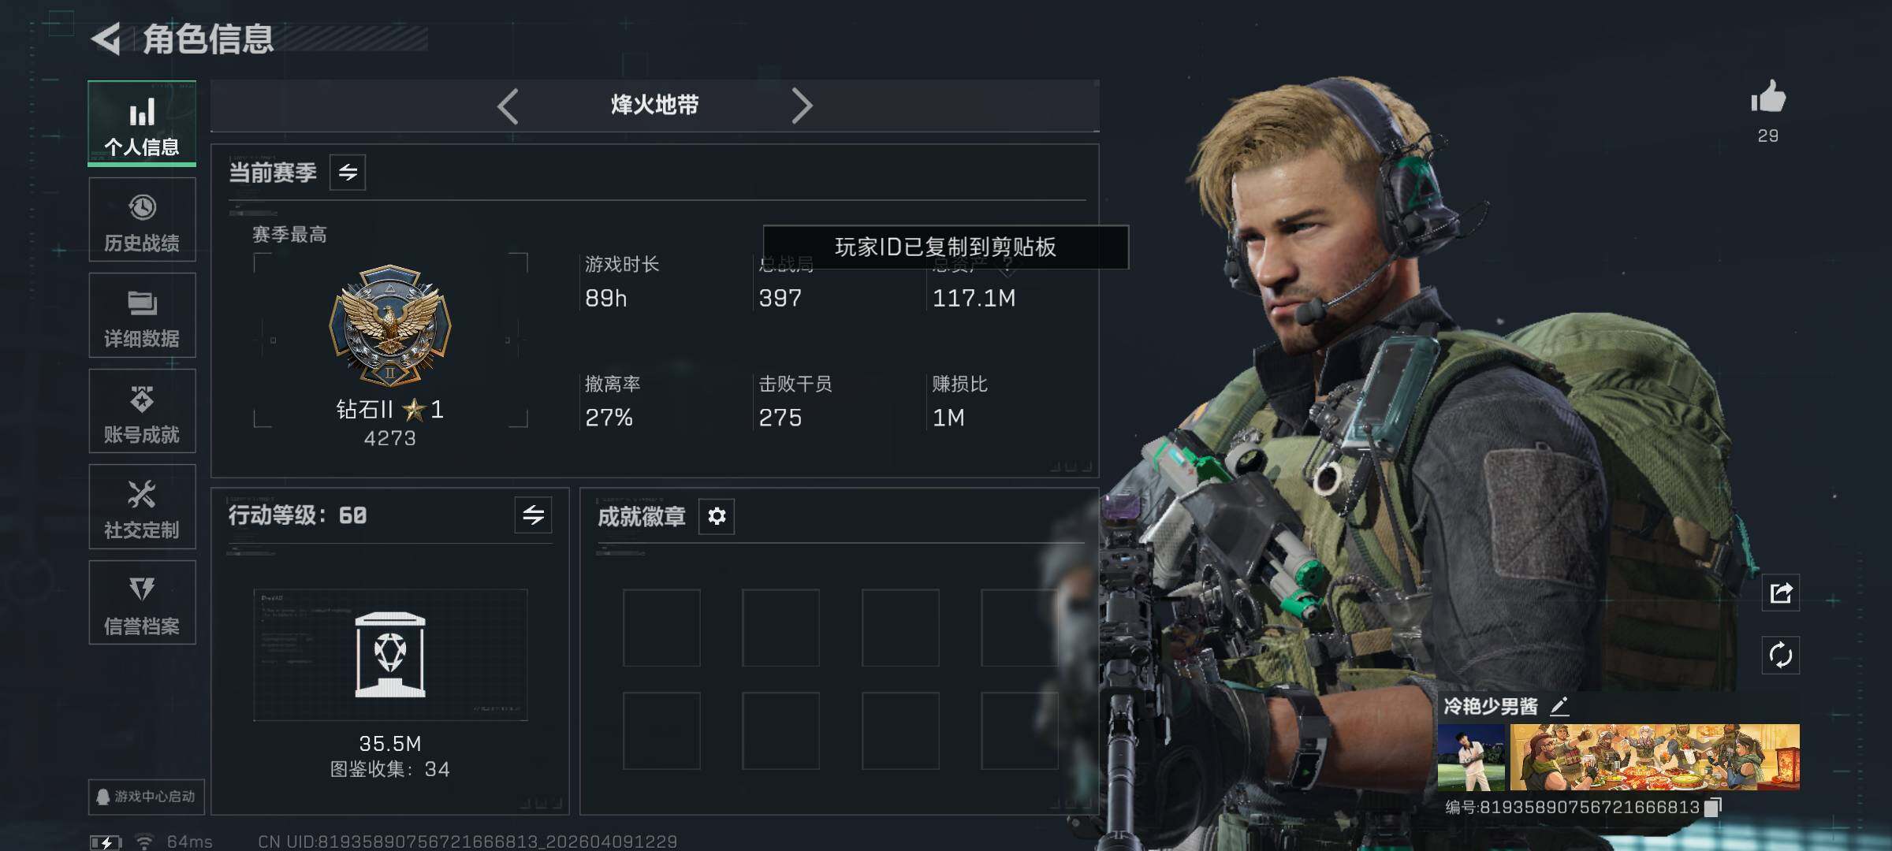
Task: Open achievement badge settings gear
Action: coord(717,516)
